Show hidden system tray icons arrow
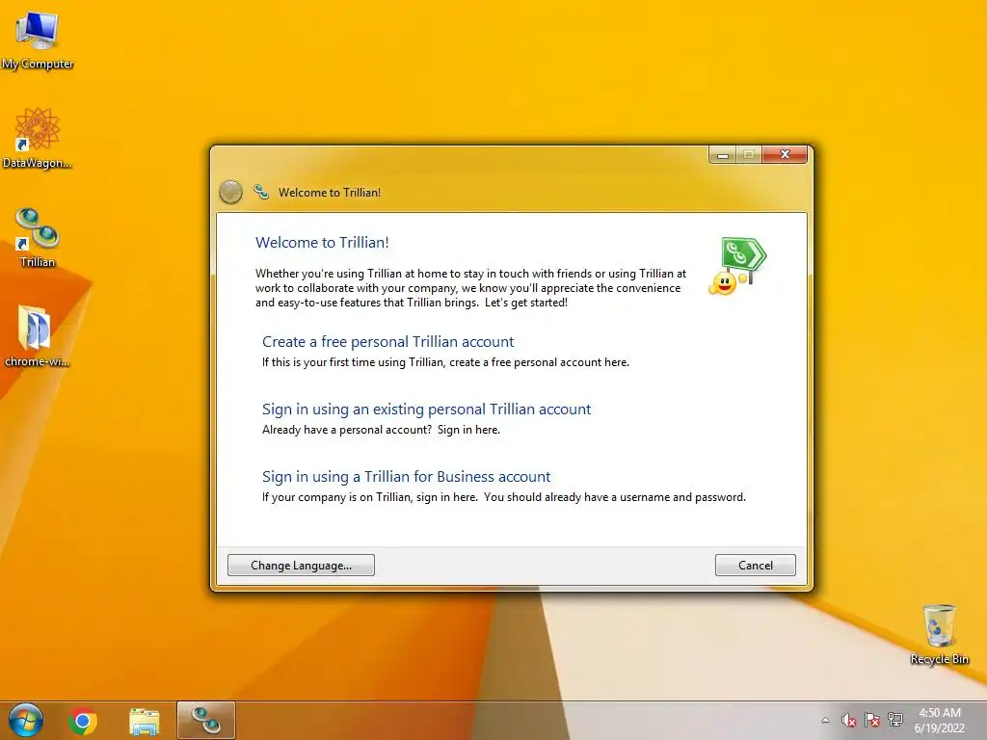The image size is (987, 740). pyautogui.click(x=825, y=721)
